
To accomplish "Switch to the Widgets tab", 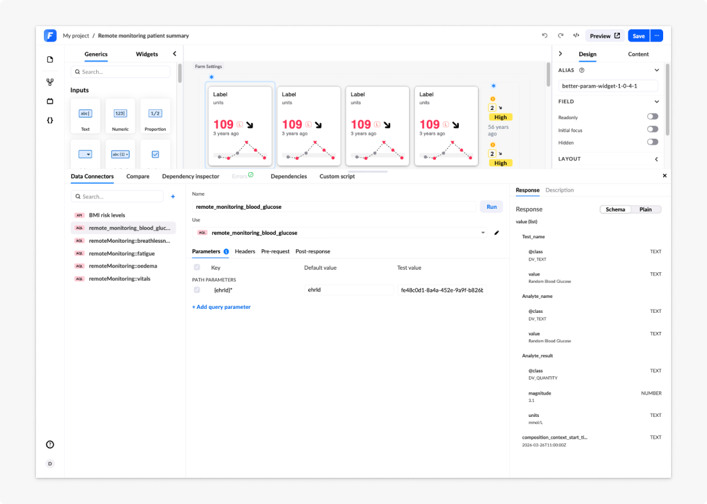I will coord(147,54).
